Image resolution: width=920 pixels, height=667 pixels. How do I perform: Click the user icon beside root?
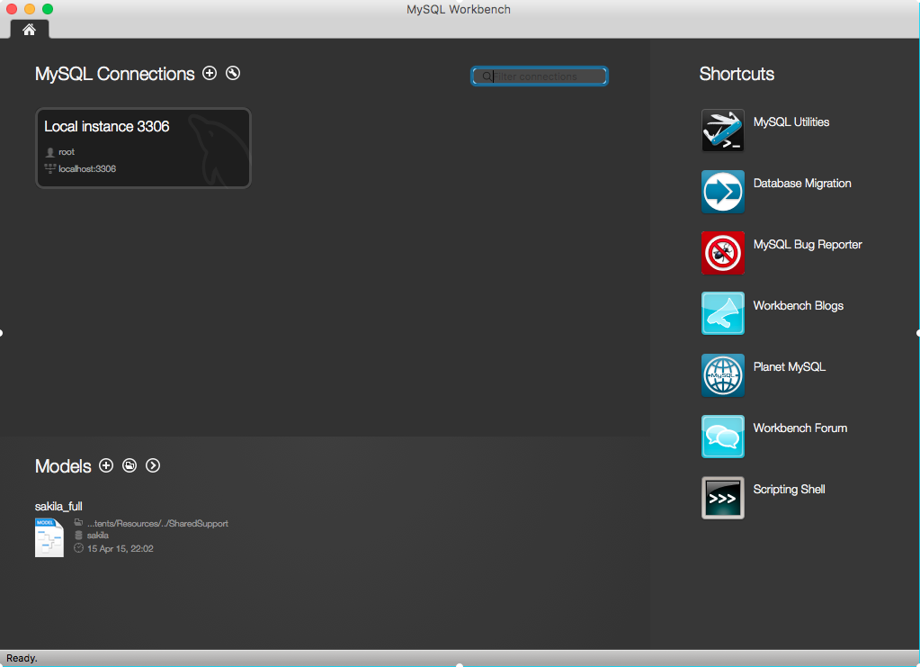click(x=49, y=152)
